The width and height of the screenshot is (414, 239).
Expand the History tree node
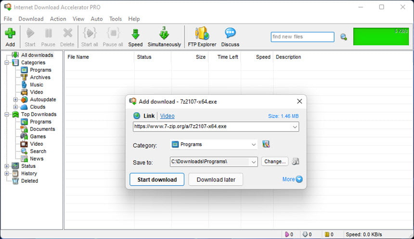(7, 173)
